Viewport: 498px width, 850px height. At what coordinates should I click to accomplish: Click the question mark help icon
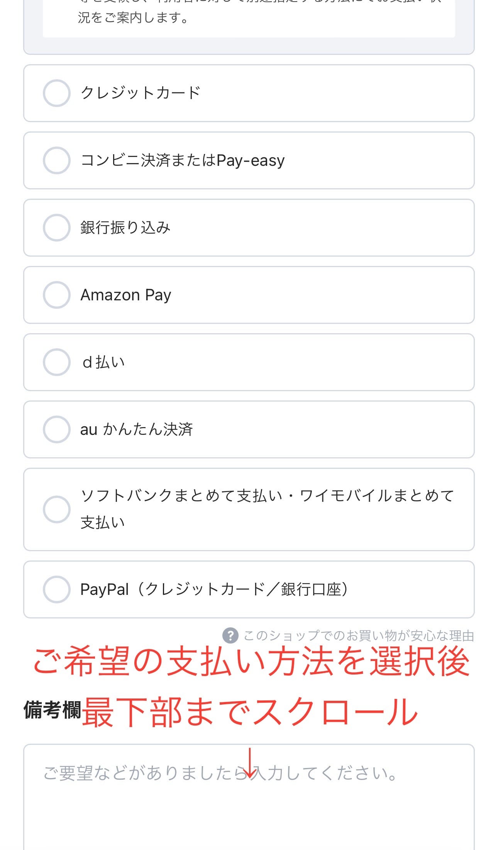(x=230, y=635)
